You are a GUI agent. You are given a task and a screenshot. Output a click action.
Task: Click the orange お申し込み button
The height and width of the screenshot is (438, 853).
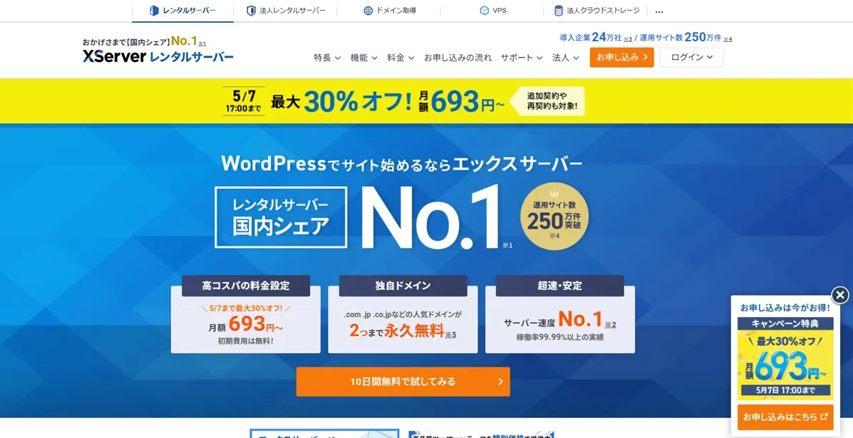coord(620,58)
